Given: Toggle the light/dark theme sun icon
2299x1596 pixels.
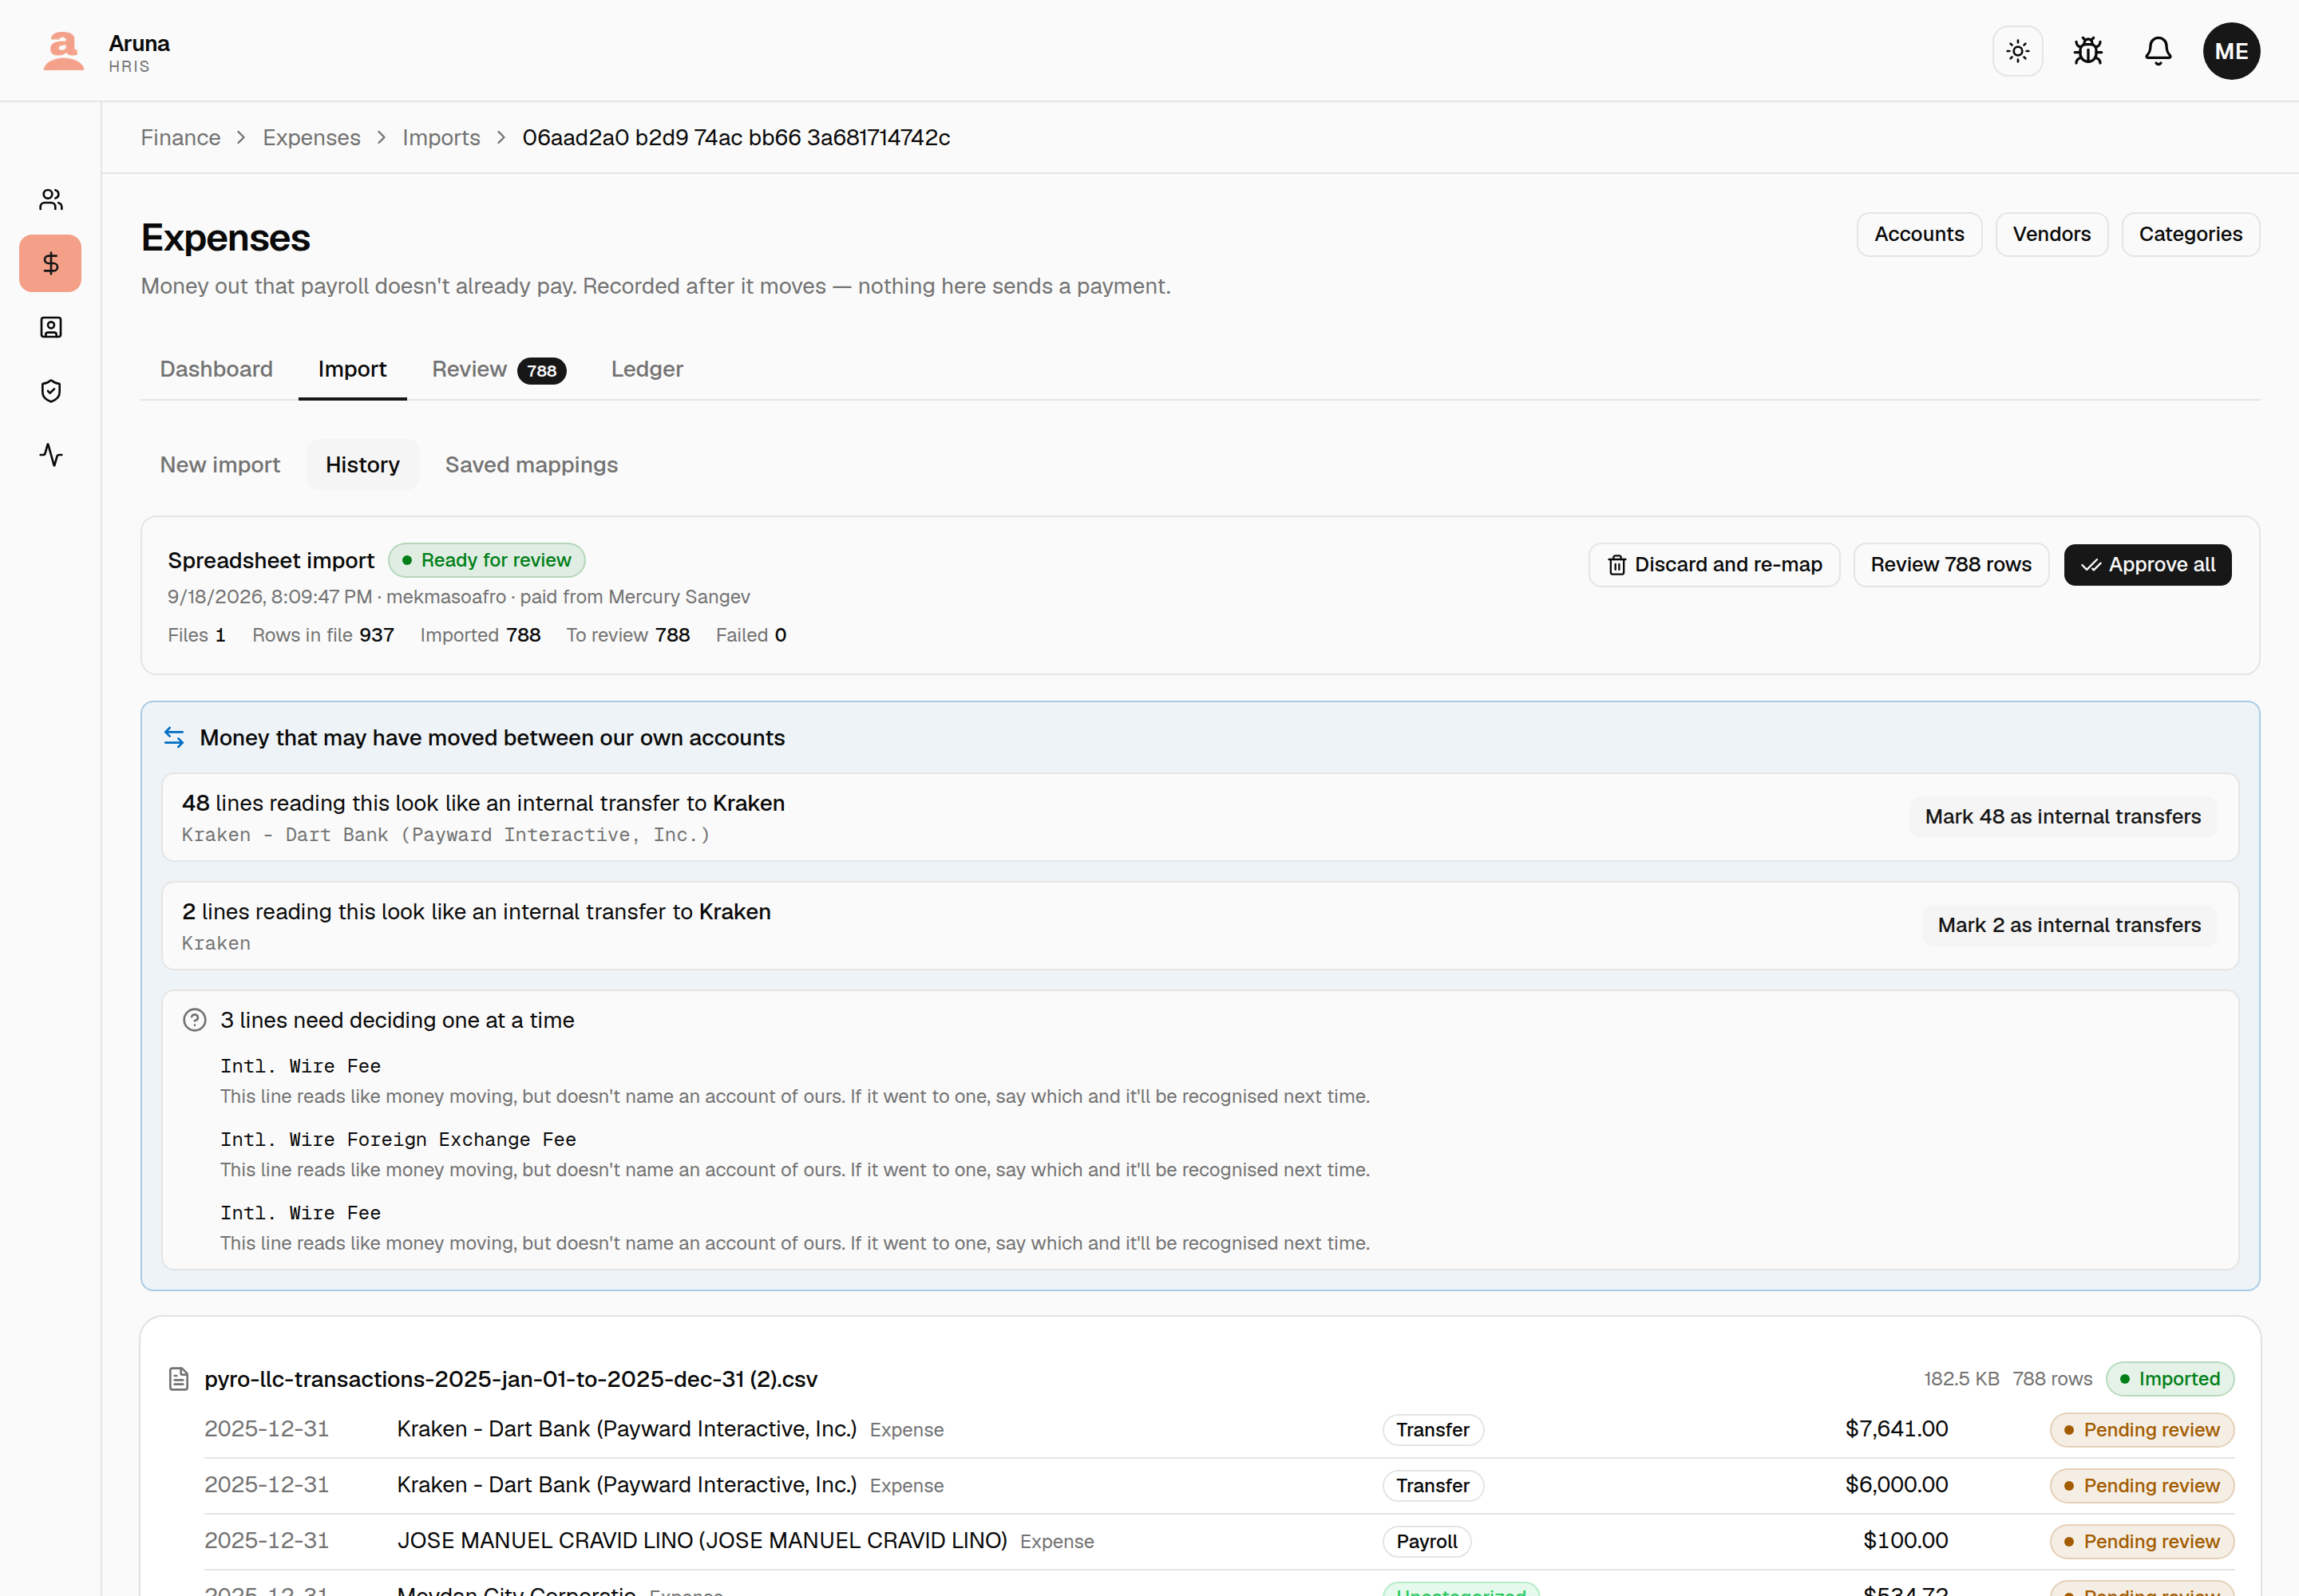Looking at the screenshot, I should (2017, 51).
